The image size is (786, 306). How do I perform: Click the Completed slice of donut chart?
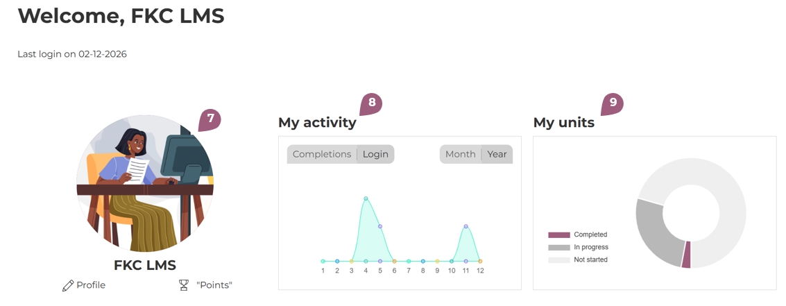(x=687, y=255)
